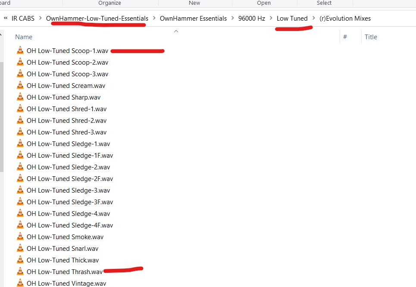
Task: Click VLC icon beside OH Low-Tuned Sledge-1.wav
Action: [x=20, y=143]
